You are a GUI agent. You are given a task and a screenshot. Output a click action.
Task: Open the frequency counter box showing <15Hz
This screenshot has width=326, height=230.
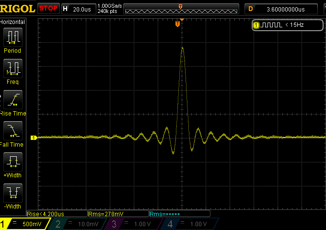[288, 25]
